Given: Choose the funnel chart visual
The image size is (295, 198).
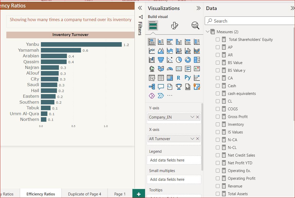Looking at the screenshot, I should pos(161,60).
